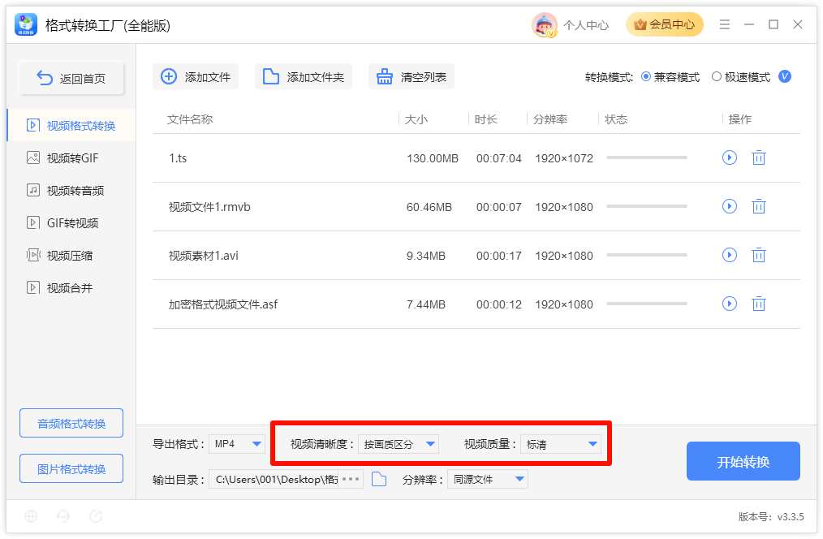Switch to 视频合并 sidebar item
This screenshot has width=823, height=539.
71,288
